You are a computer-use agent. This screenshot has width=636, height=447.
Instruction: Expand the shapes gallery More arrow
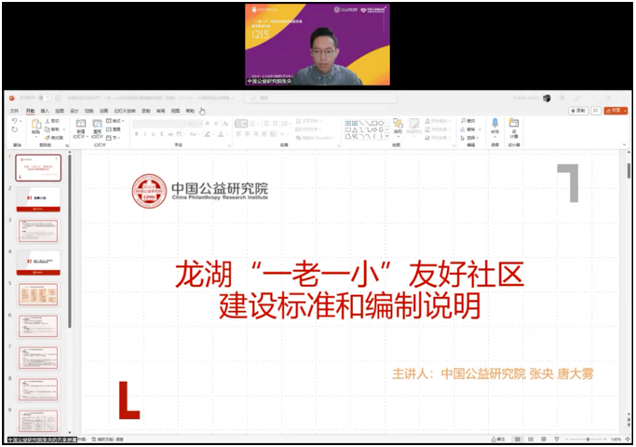tap(387, 136)
